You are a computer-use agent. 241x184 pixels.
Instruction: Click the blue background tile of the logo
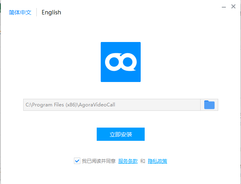click(x=106, y=47)
